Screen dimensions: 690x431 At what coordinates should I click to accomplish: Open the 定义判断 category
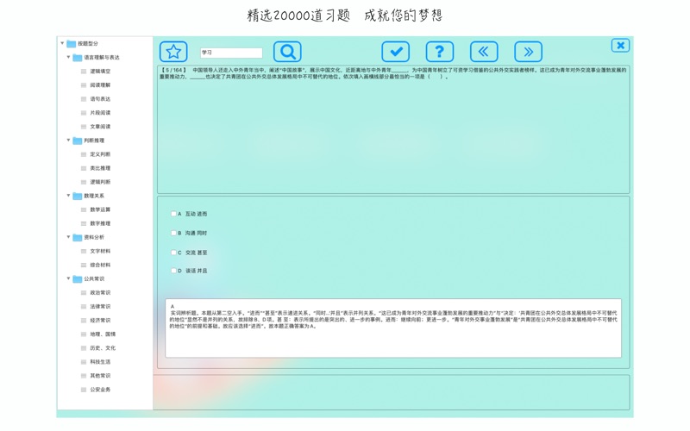pyautogui.click(x=100, y=154)
